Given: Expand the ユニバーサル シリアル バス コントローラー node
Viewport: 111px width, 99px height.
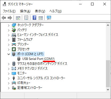Looking at the screenshot, I should pos(9,78).
